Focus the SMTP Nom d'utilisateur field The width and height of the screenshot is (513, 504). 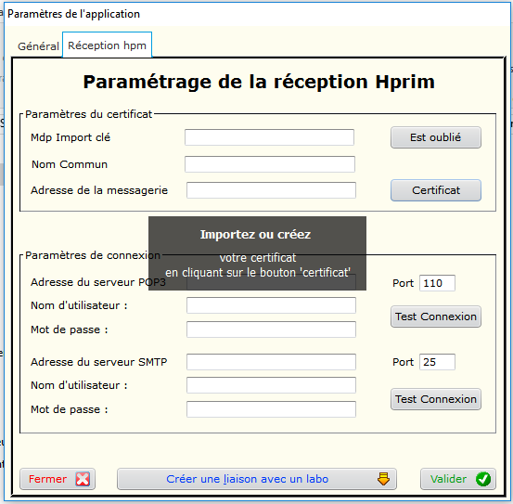pos(271,385)
